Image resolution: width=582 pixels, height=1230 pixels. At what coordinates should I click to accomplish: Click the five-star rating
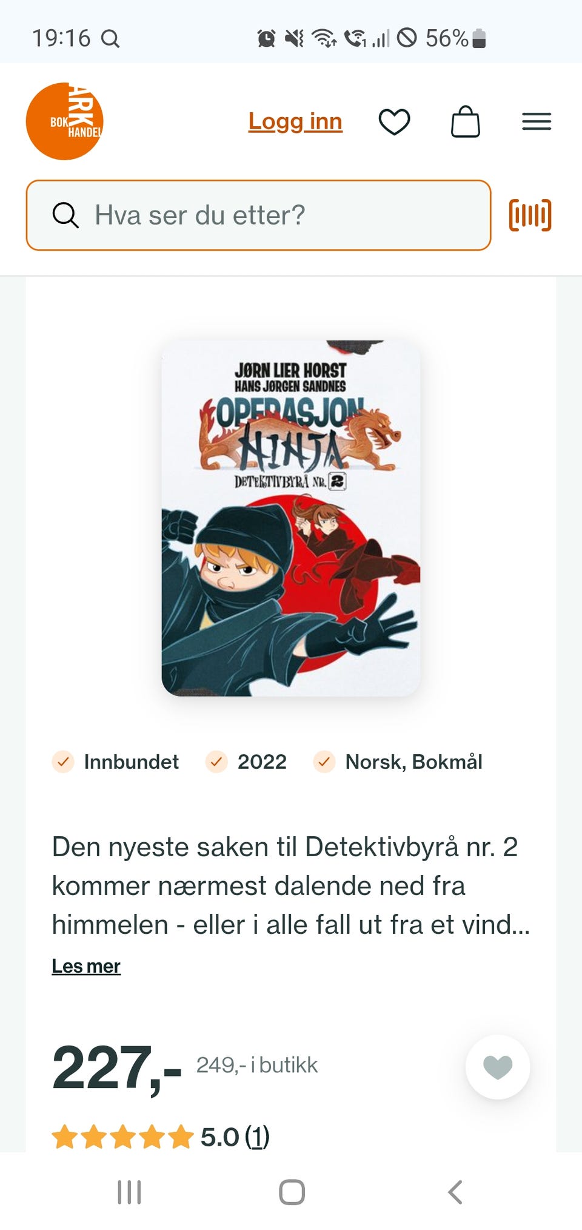[x=122, y=1137]
